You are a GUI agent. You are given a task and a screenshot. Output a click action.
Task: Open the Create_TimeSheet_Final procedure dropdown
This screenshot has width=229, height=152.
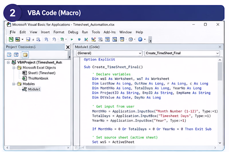182,53
